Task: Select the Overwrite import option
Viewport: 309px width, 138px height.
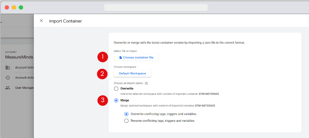Action: point(116,88)
